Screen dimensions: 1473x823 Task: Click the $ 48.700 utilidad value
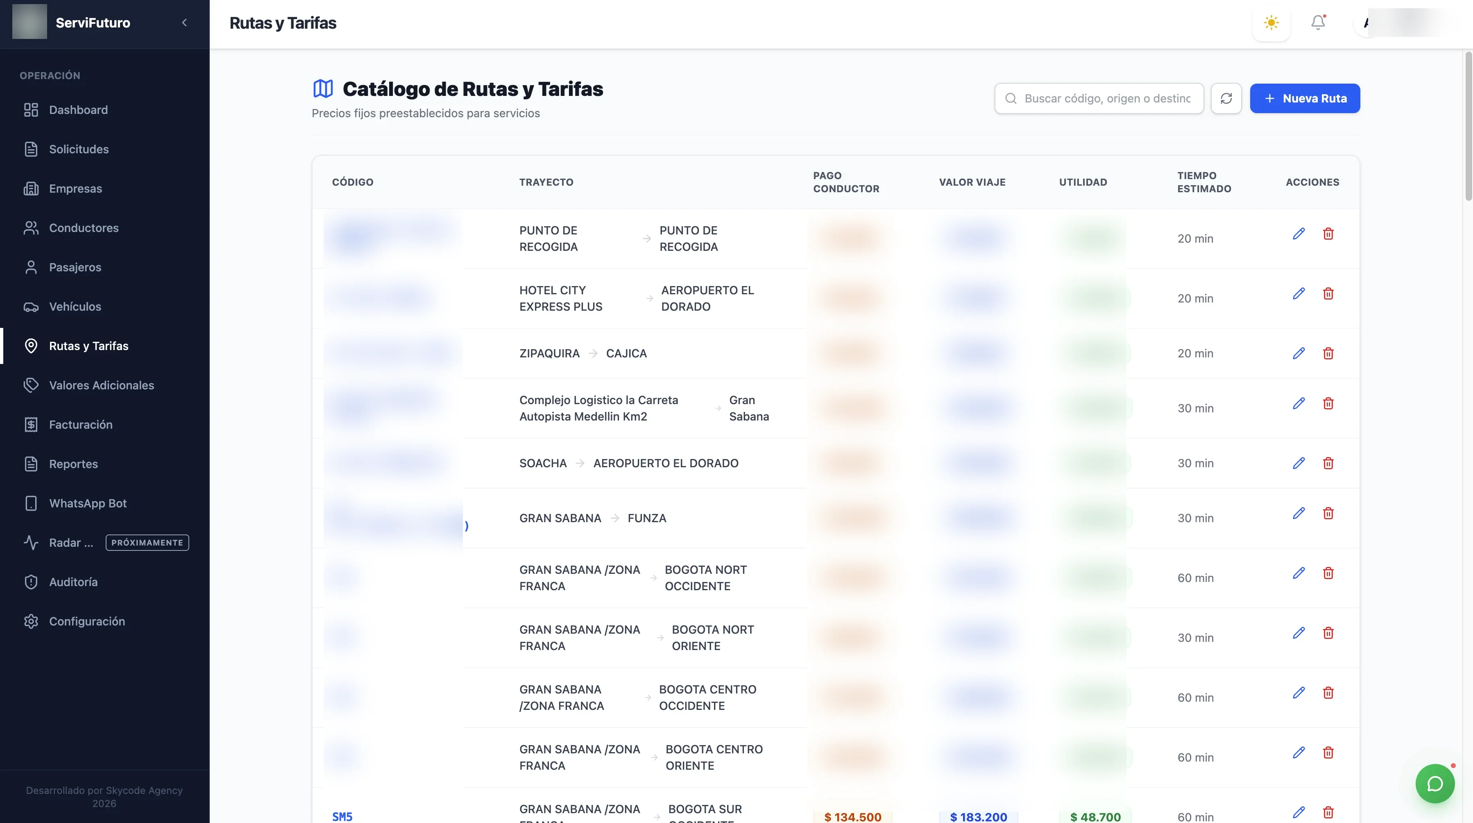1095,817
